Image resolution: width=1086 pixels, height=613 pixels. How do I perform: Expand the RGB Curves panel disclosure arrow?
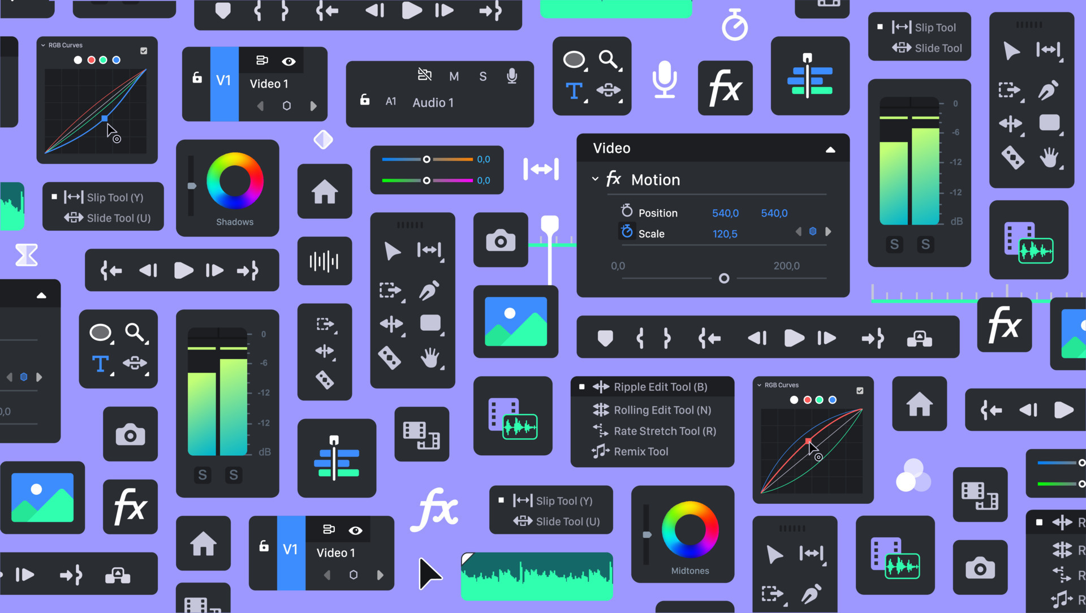42,45
